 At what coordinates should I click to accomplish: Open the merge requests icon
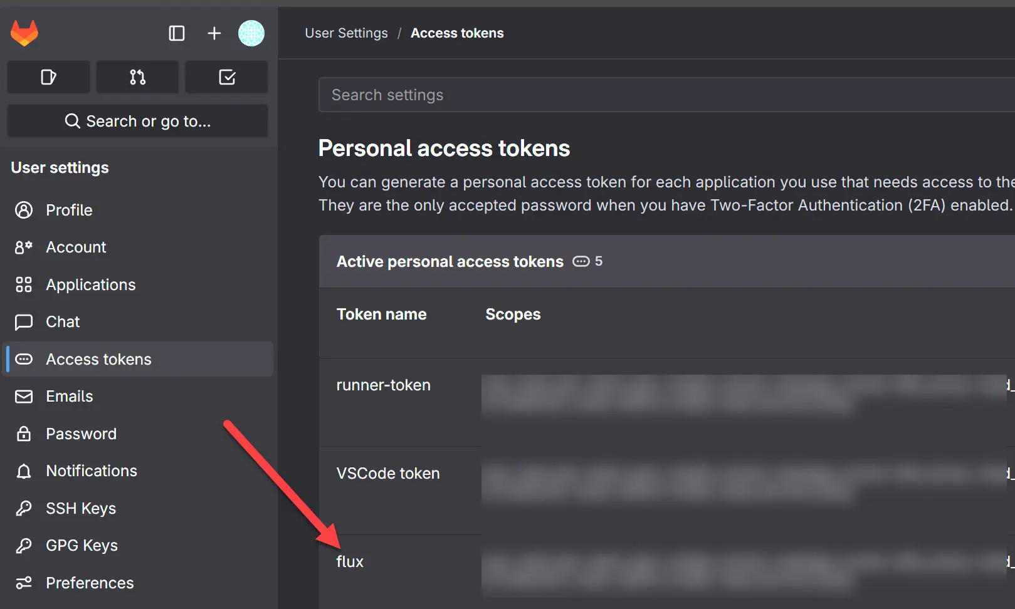pyautogui.click(x=137, y=77)
